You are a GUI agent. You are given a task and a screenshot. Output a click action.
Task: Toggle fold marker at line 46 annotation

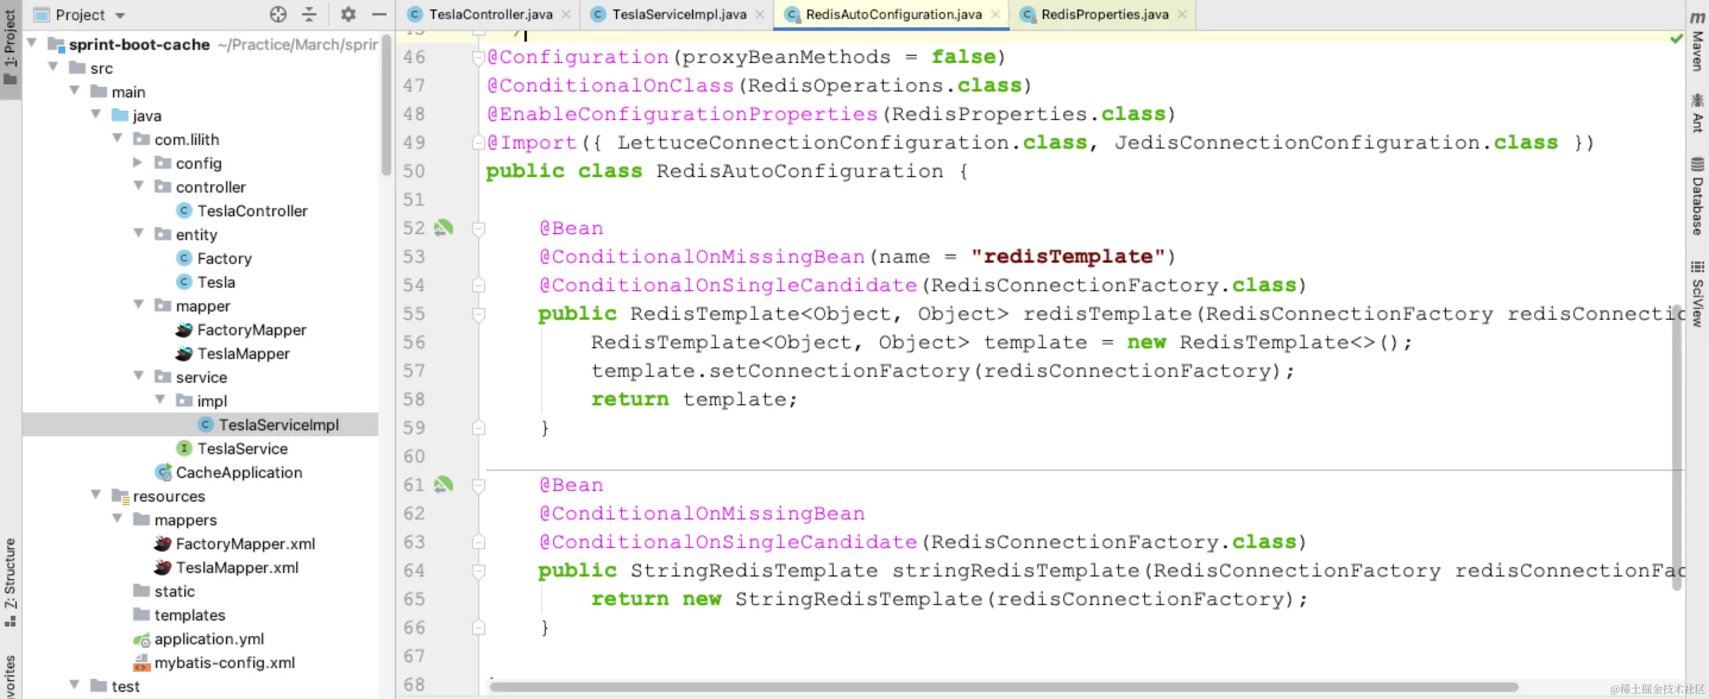478,58
